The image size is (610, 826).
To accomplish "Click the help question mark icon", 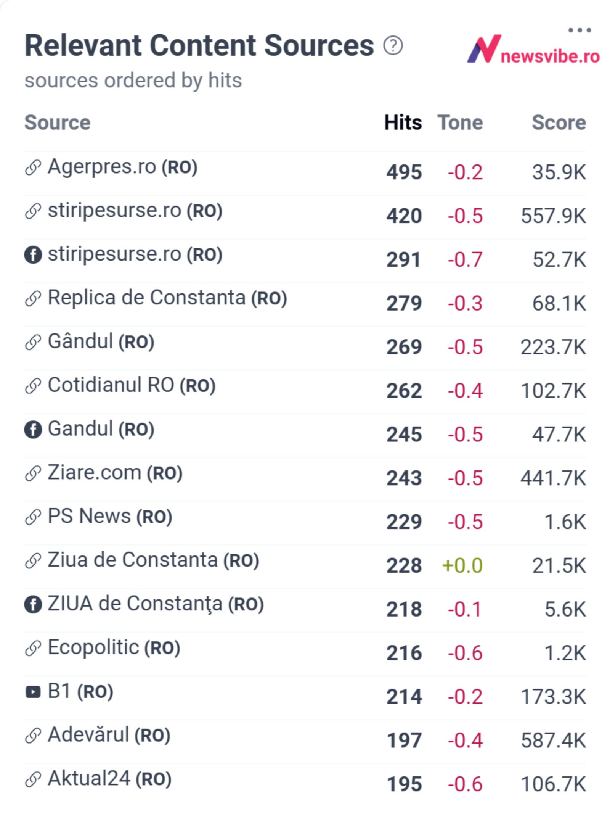I will pos(393,45).
